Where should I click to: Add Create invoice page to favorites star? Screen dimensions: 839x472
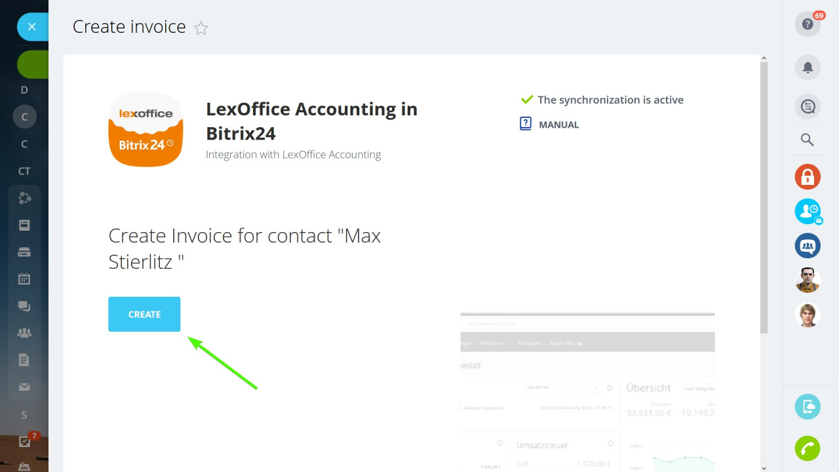(201, 28)
